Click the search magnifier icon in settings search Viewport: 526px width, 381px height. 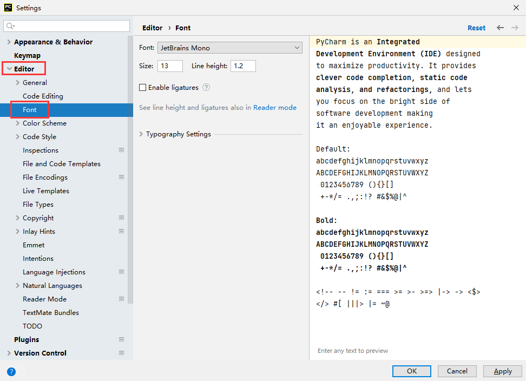pos(10,26)
